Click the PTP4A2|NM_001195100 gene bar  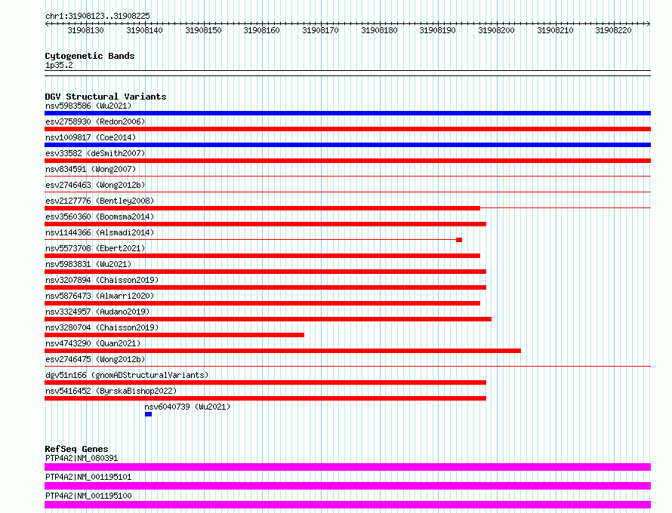pos(347,505)
